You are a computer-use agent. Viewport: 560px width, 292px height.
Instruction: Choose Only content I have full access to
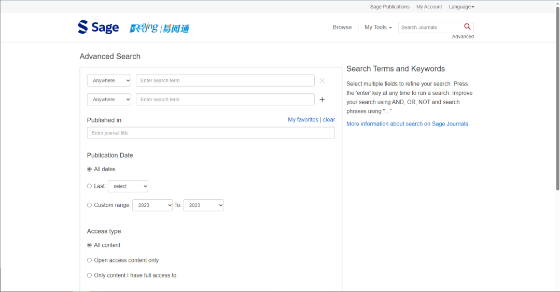pyautogui.click(x=89, y=275)
